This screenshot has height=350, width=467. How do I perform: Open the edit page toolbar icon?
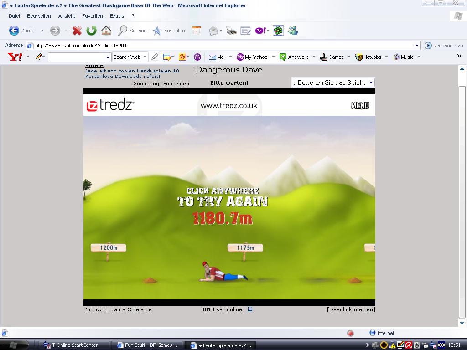click(245, 31)
